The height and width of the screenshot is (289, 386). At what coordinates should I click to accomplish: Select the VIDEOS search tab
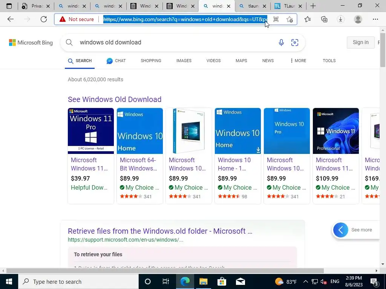click(x=213, y=61)
